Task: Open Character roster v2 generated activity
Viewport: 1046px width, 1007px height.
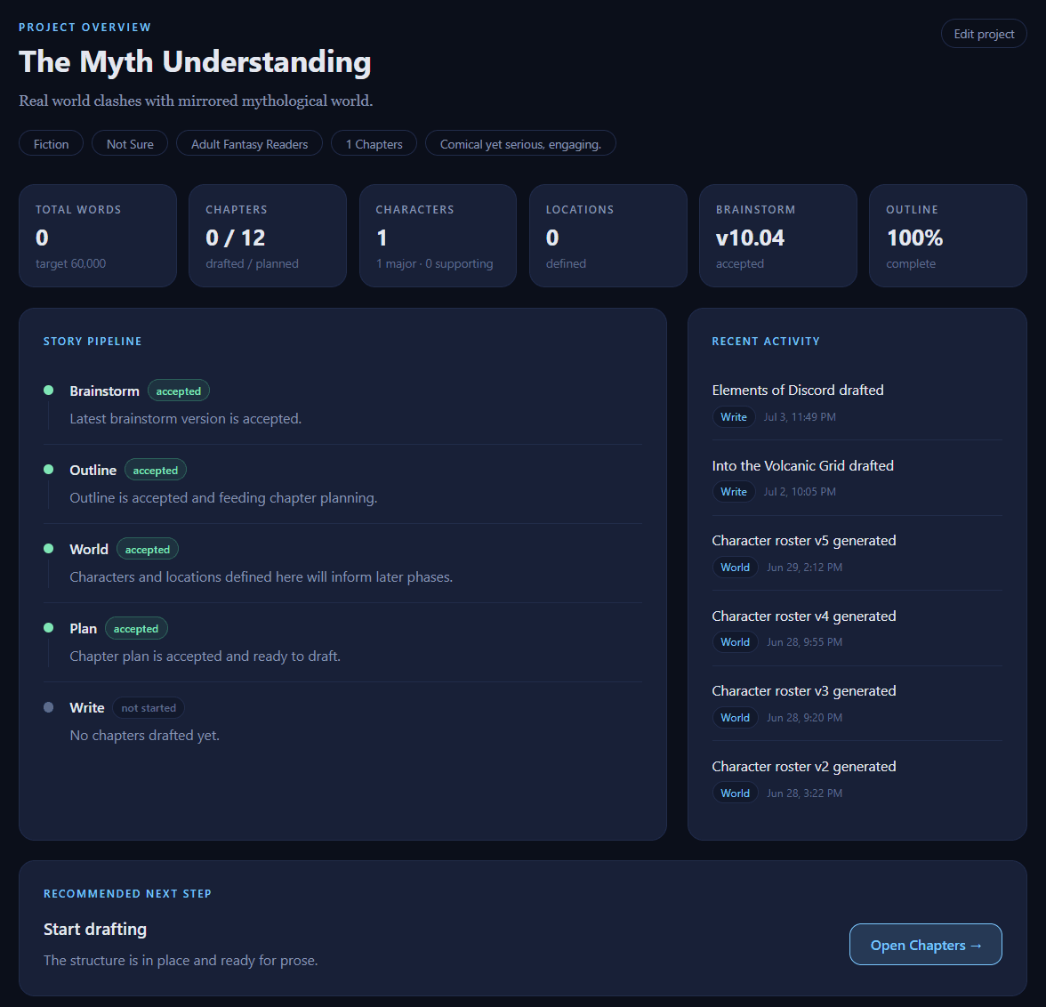Action: (804, 766)
